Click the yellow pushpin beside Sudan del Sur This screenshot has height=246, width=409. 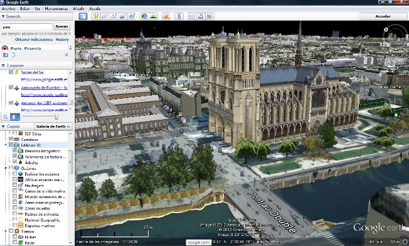click(16, 72)
